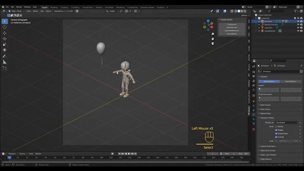Screen dimensions: 304x171
Task: Open the World properties tab icon
Action: [x=254, y=90]
